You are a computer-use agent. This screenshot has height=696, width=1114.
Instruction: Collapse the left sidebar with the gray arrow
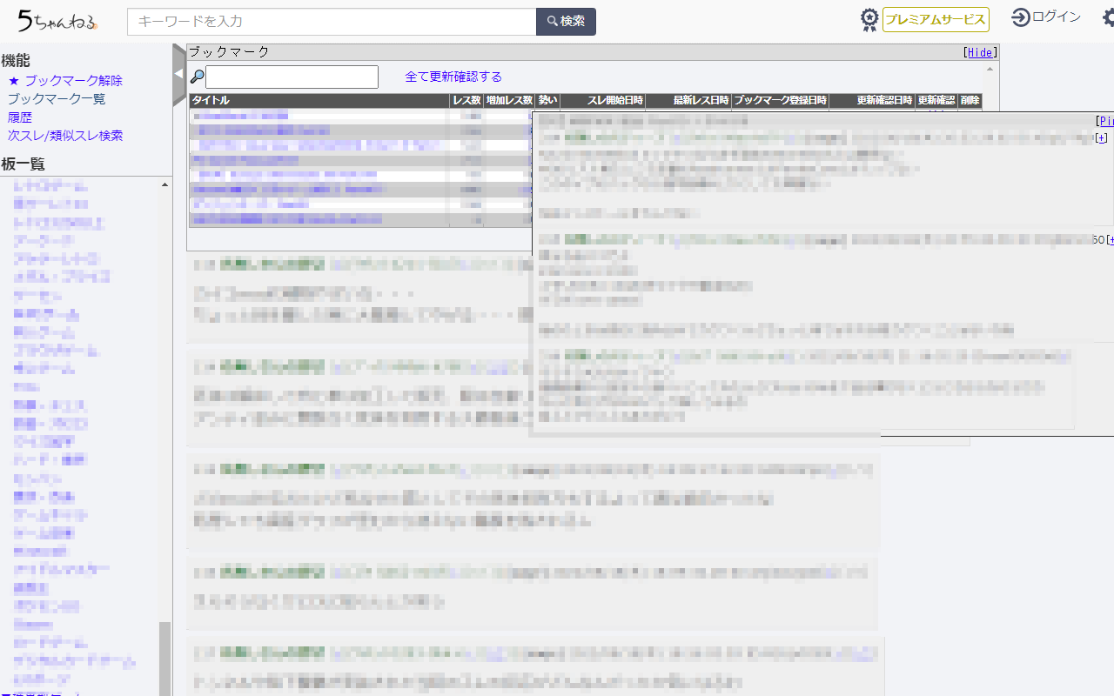179,74
